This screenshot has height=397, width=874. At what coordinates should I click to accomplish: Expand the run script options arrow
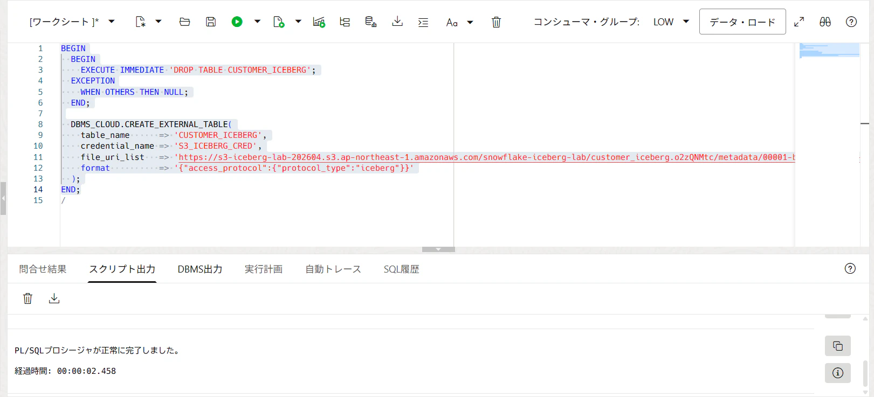298,22
